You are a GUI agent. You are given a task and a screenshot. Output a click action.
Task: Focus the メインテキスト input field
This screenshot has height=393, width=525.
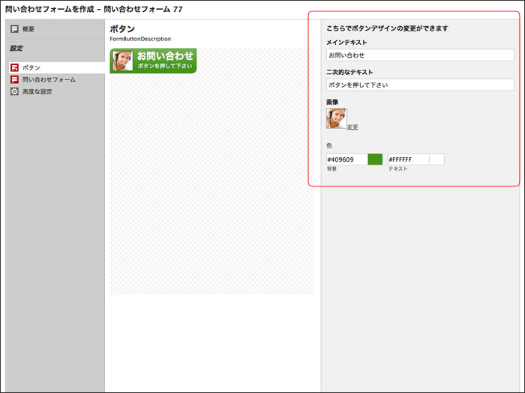[420, 55]
